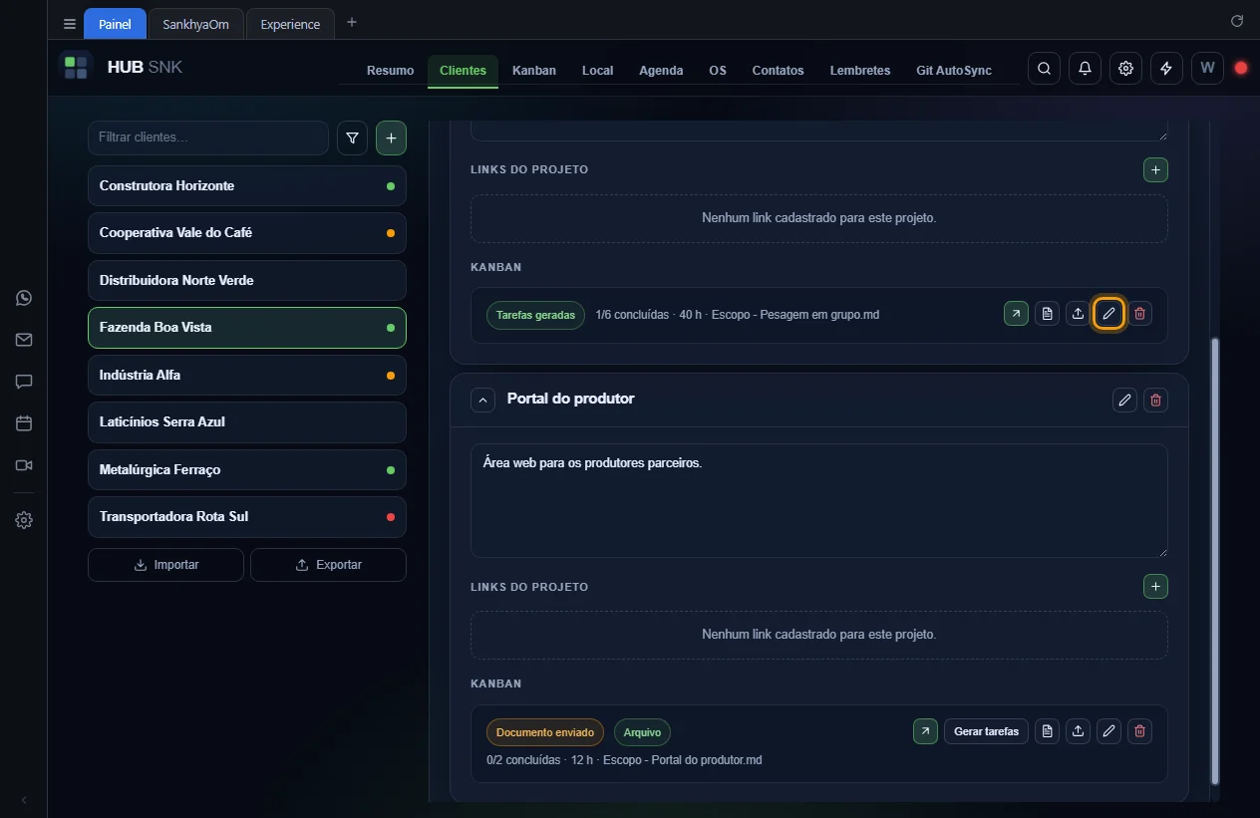The height and width of the screenshot is (818, 1260).
Task: Select client Construtora Horizonte
Action: [247, 186]
